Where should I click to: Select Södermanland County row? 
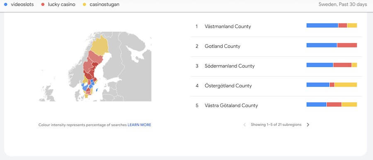pyautogui.click(x=276, y=66)
